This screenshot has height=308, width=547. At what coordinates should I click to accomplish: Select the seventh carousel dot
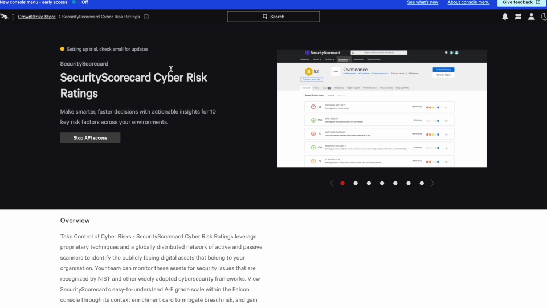(x=422, y=183)
